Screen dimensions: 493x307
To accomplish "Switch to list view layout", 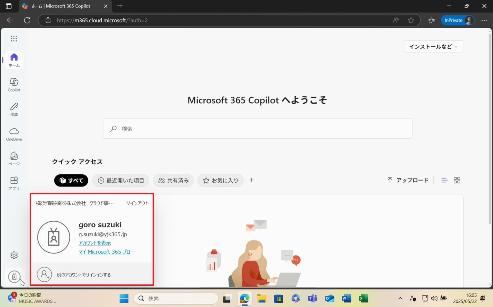I will pos(444,180).
